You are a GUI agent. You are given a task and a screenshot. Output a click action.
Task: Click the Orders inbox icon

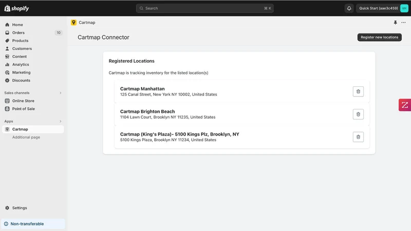pyautogui.click(x=7, y=33)
